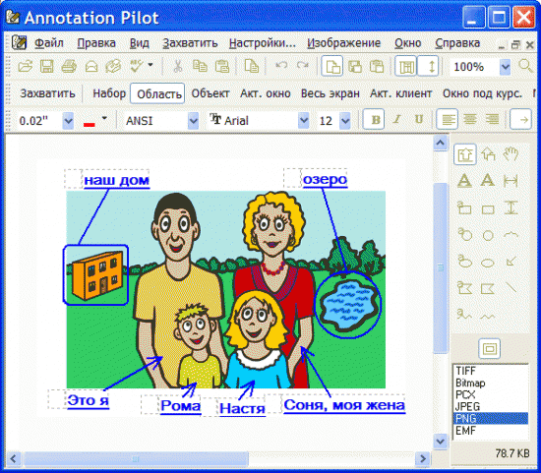
Task: Set center text alignment
Action: coord(470,120)
